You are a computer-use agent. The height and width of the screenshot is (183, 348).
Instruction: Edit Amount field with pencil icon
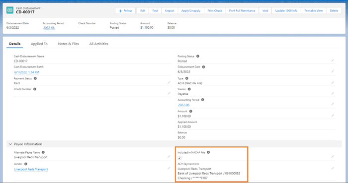pos(333,115)
